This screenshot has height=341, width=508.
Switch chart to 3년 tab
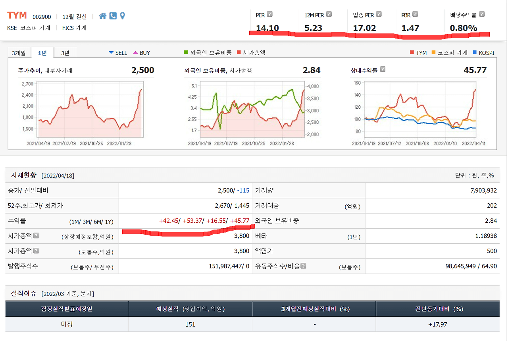pos(65,52)
